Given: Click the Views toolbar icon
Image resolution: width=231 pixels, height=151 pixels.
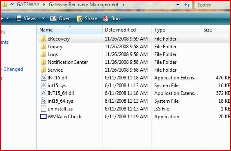Looking at the screenshot, I should pyautogui.click(x=18, y=18).
